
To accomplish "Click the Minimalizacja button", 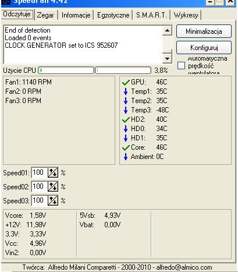I will pyautogui.click(x=204, y=31).
